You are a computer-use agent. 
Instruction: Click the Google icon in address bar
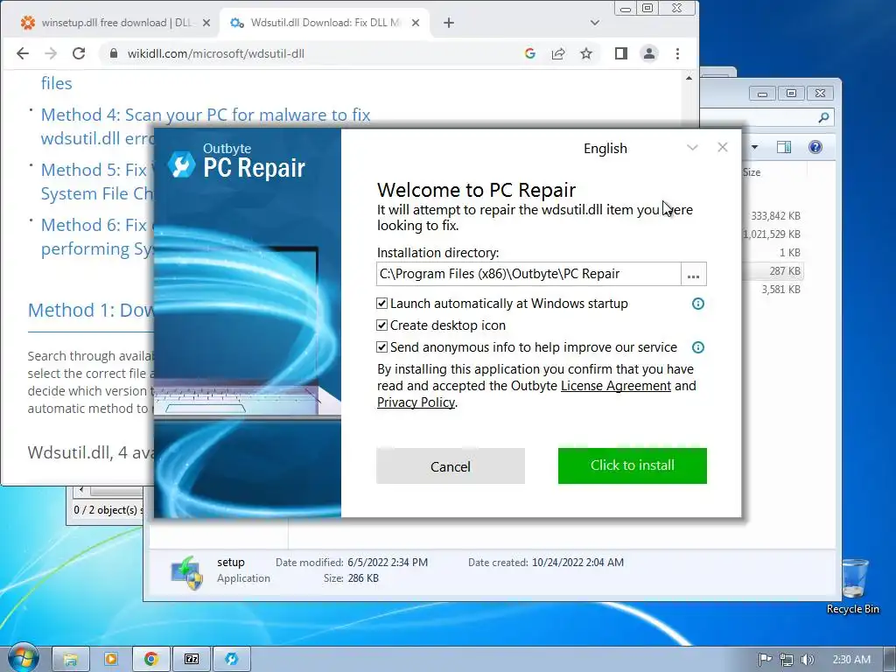pos(529,53)
